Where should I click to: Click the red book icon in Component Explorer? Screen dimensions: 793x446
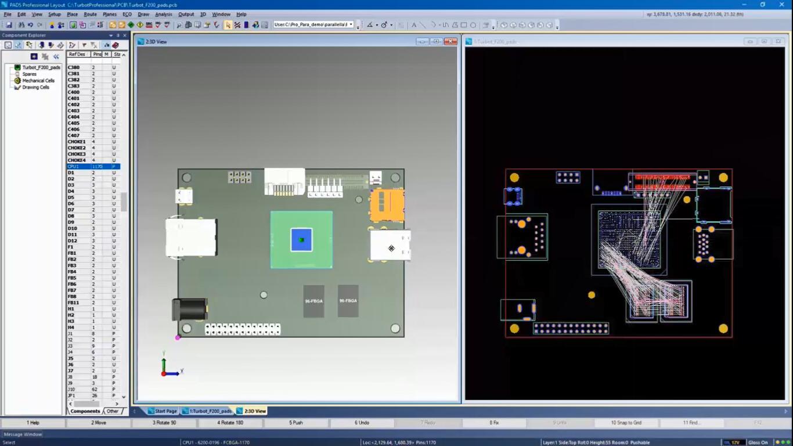point(115,45)
